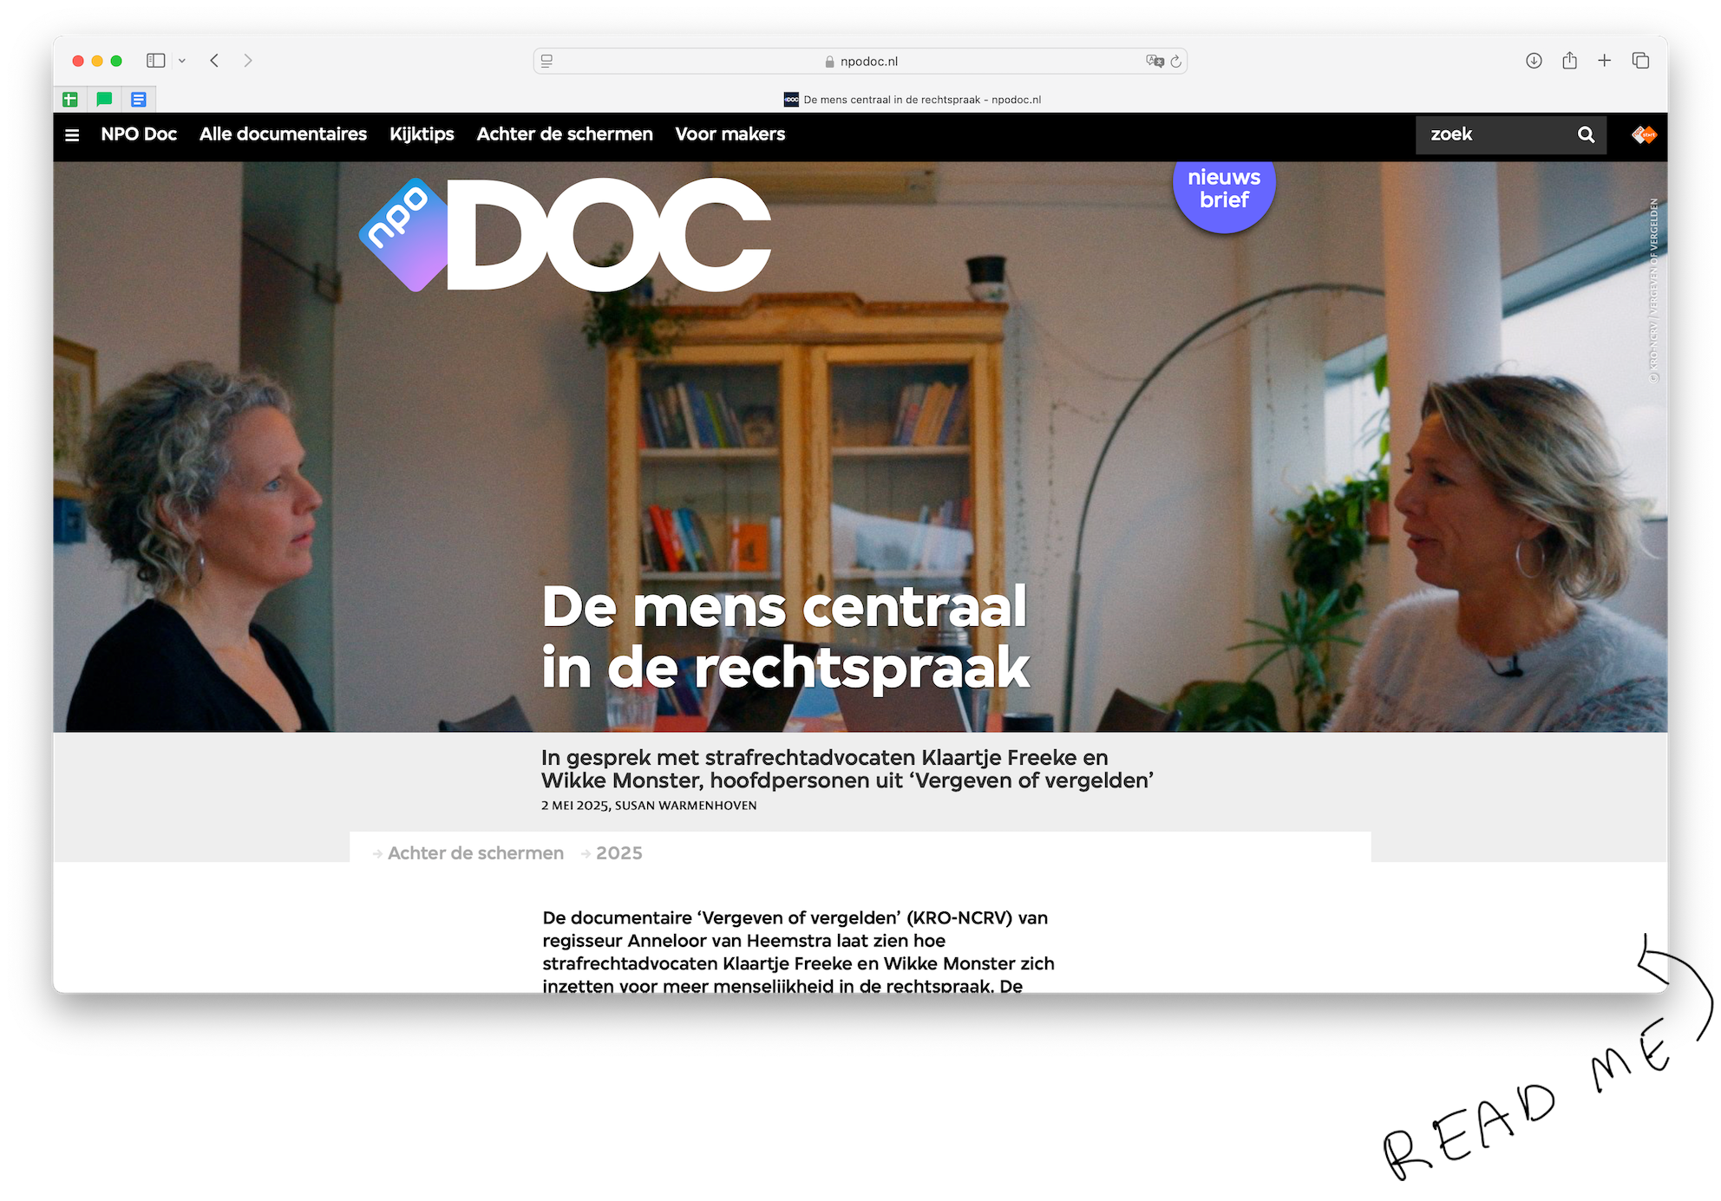This screenshot has width=1721, height=1201.
Task: Follow the Achter de schermen breadcrumb link
Action: click(x=475, y=853)
